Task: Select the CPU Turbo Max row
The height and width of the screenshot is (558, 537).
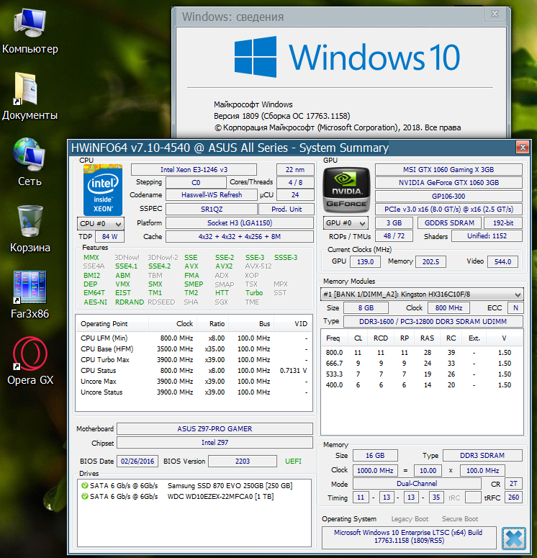Action: coord(194,360)
